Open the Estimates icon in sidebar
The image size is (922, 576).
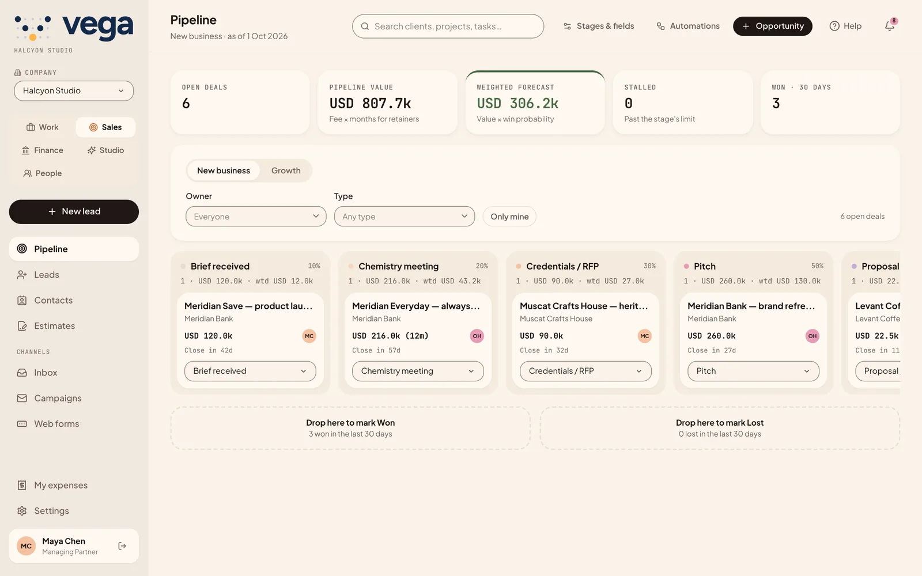pos(22,326)
